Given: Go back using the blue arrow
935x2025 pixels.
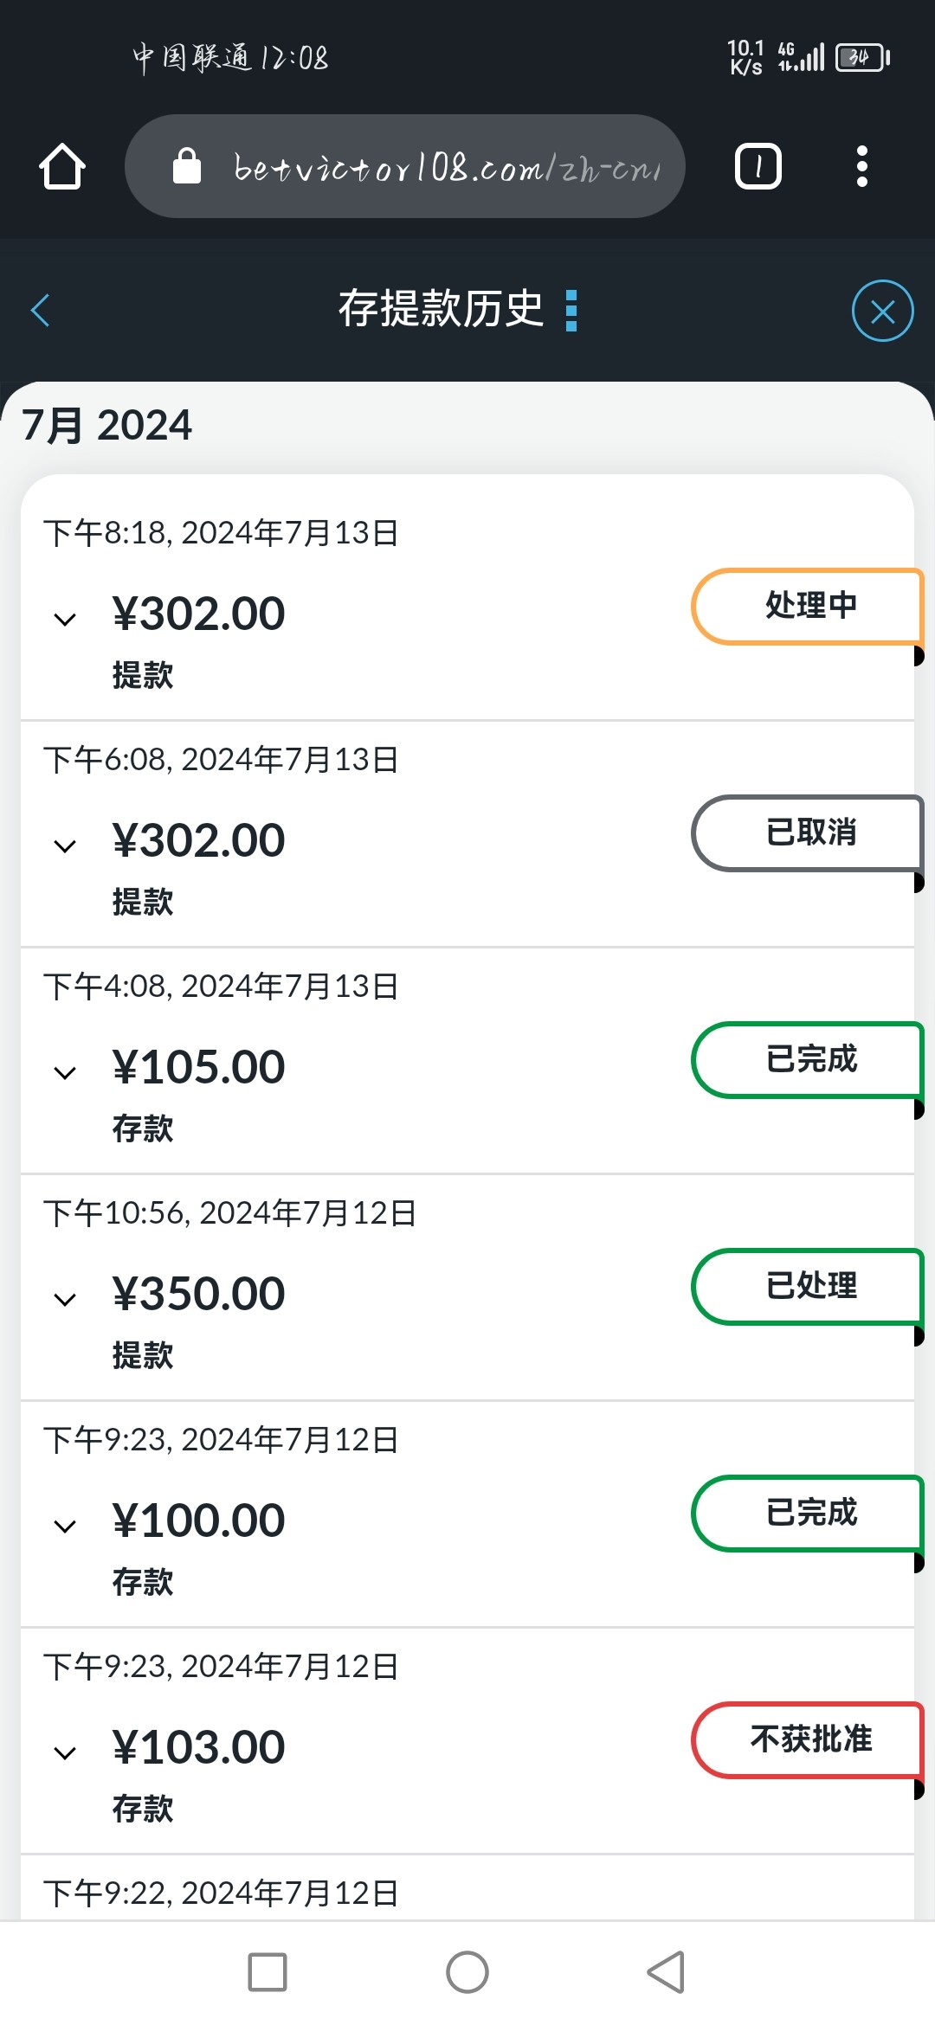Looking at the screenshot, I should click(x=41, y=311).
